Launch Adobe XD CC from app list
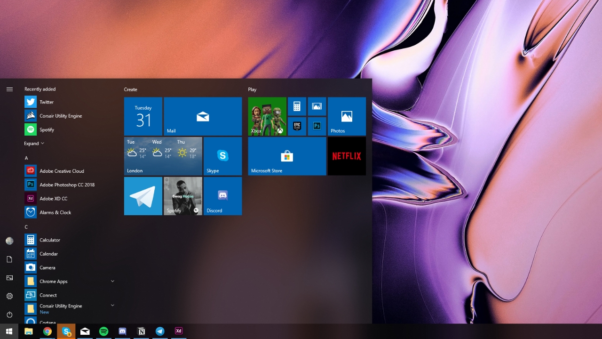602x339 pixels. click(x=70, y=198)
